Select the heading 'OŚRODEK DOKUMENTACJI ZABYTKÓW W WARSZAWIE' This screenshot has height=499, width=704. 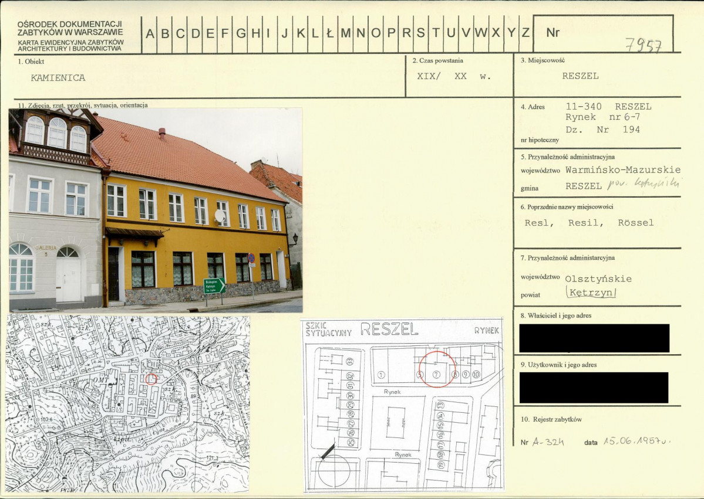pos(70,28)
